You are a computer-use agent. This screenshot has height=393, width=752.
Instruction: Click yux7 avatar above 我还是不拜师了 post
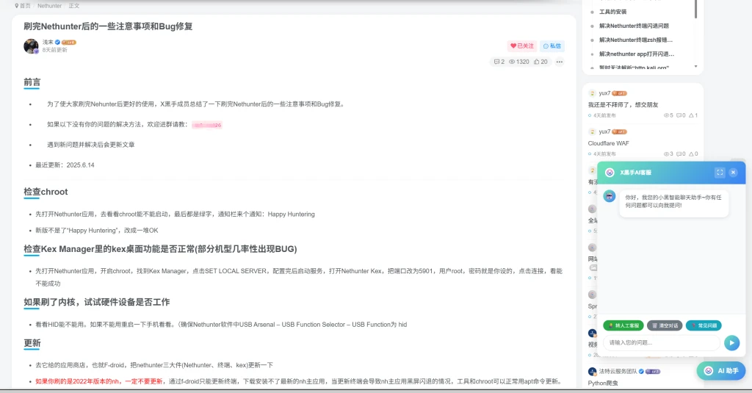tap(593, 93)
